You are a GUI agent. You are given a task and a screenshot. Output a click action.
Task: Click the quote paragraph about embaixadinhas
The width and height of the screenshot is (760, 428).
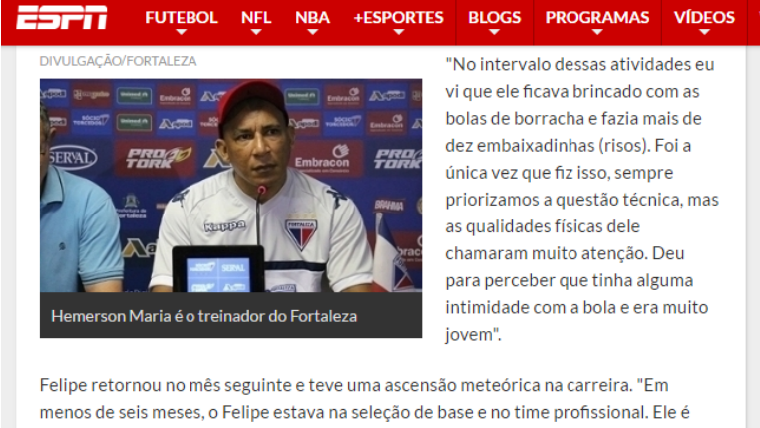(581, 200)
